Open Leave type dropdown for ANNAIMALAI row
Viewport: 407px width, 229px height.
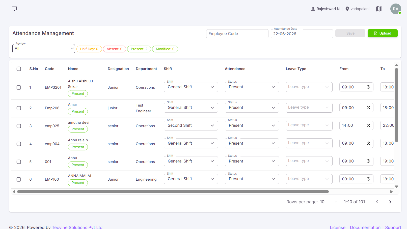coord(309,179)
